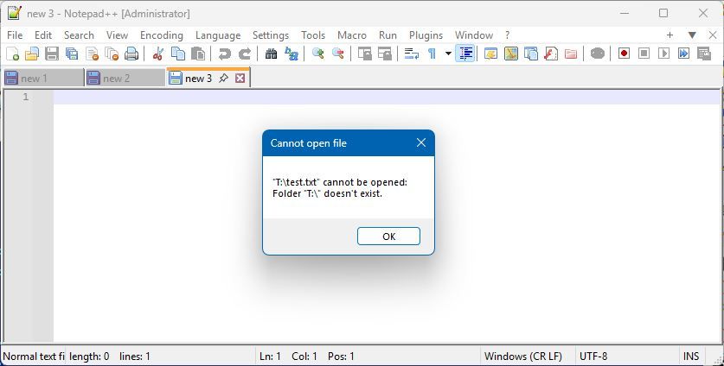The image size is (724, 366).
Task: Open the View menu
Action: tap(117, 35)
